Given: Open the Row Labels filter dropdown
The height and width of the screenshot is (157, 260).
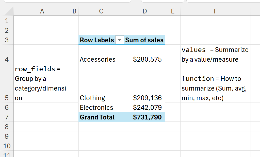Looking at the screenshot, I should tap(119, 40).
